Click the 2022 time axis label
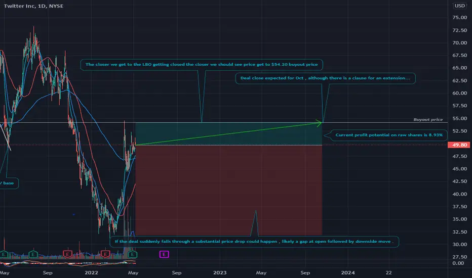Viewport: 472px width, 278px height. coord(91,272)
